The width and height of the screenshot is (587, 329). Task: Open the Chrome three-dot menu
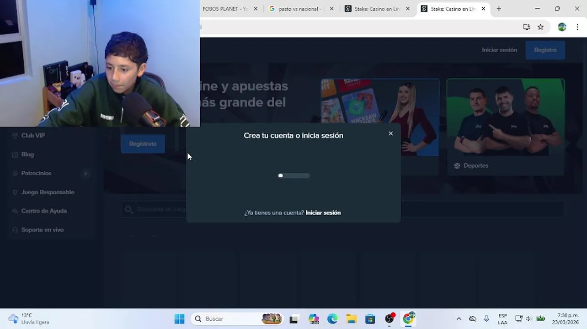point(577,27)
